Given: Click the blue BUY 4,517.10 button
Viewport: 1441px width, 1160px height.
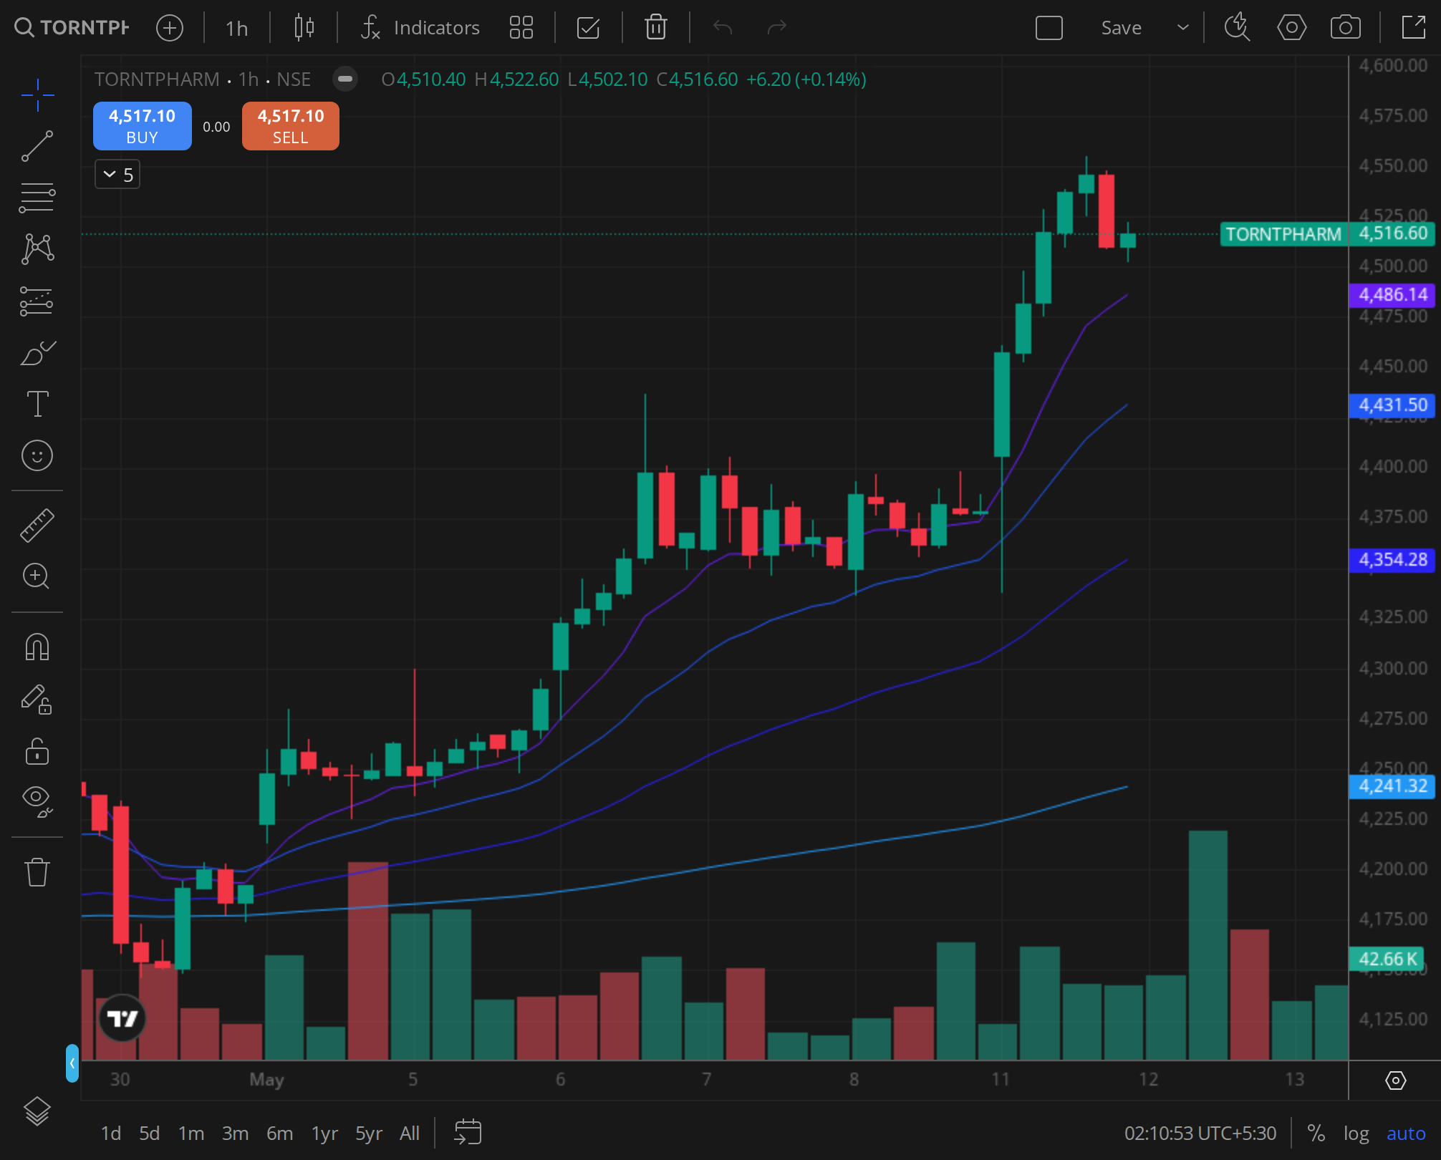Looking at the screenshot, I should point(143,126).
